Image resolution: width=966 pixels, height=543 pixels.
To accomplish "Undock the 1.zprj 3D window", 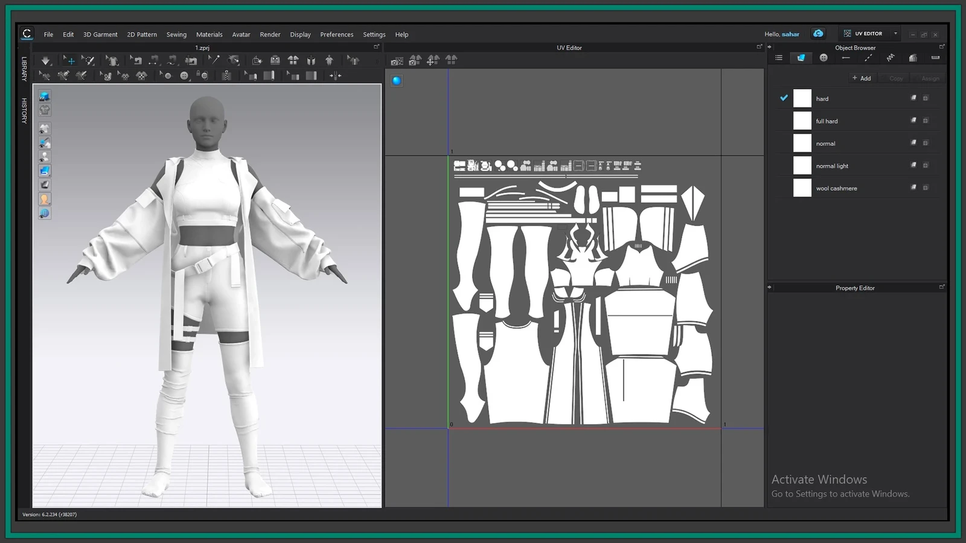I will [376, 46].
